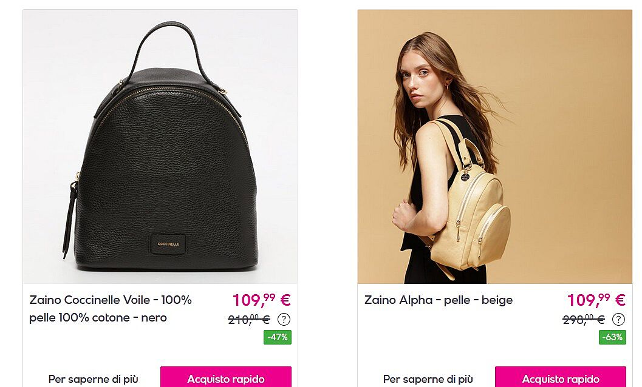Open Zaino Alpha pelle beige product title
This screenshot has height=387, width=642.
point(439,300)
